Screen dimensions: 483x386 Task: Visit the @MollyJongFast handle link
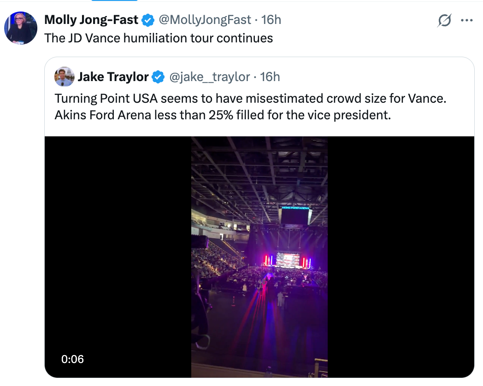205,20
